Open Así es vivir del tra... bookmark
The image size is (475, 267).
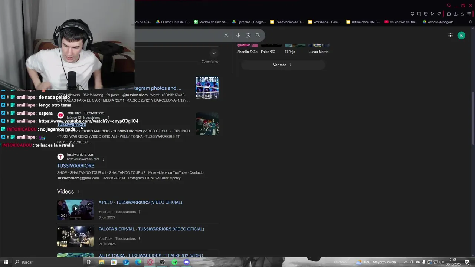(x=401, y=22)
